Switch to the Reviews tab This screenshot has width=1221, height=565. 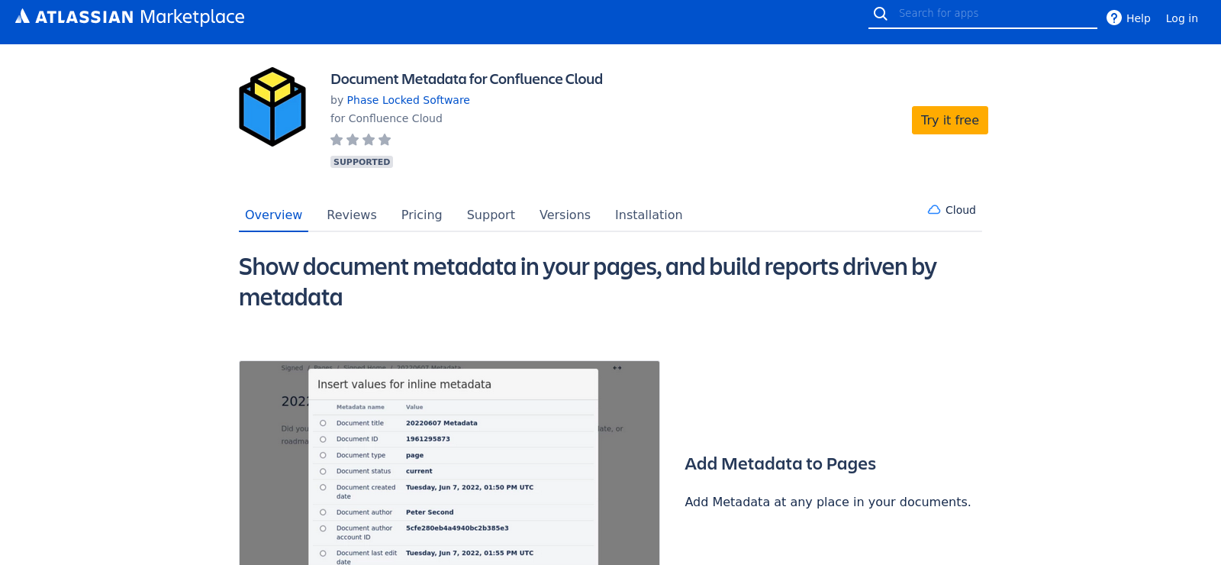click(352, 215)
